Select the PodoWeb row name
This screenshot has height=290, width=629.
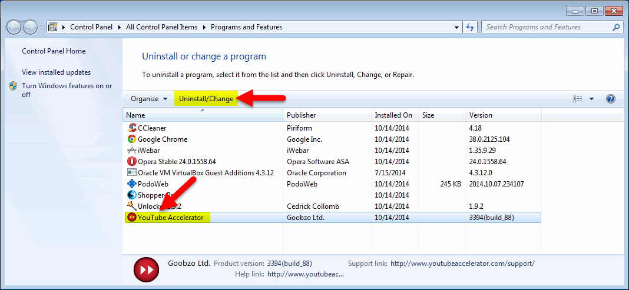(153, 184)
